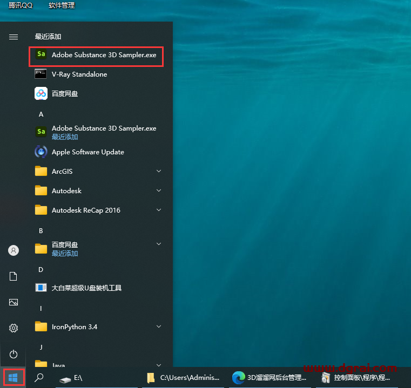This screenshot has height=388, width=411.
Task: Click the 腾讯QQ desktop label
Action: [x=21, y=5]
